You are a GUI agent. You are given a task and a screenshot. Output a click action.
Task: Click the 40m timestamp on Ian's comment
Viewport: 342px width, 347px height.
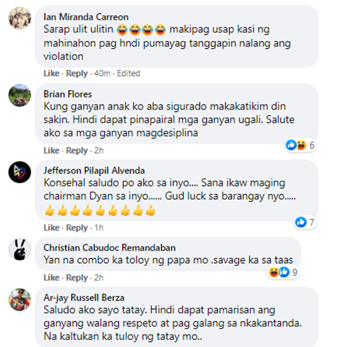tap(102, 73)
